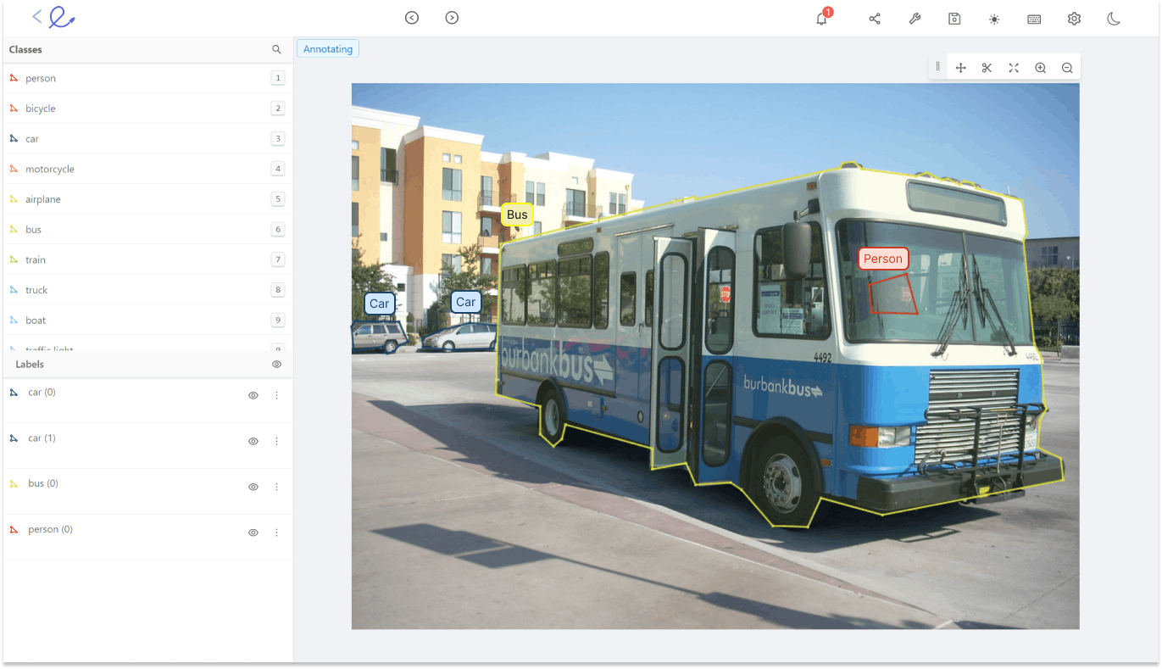This screenshot has width=1162, height=669.
Task: Click the app logo in the header
Action: (x=62, y=17)
